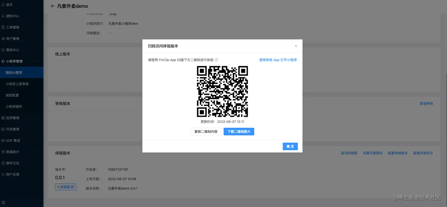
Task: Click the 体验版 QR tag button
Action: point(66,187)
